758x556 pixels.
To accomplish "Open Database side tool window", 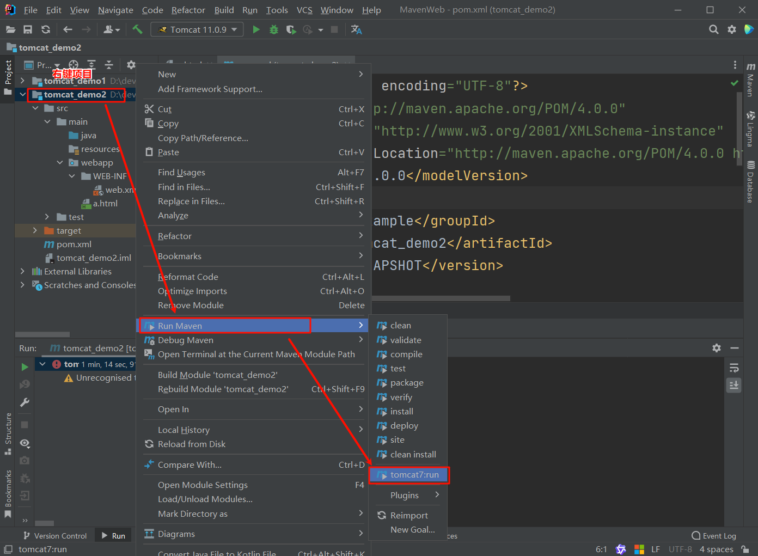I will tap(750, 182).
